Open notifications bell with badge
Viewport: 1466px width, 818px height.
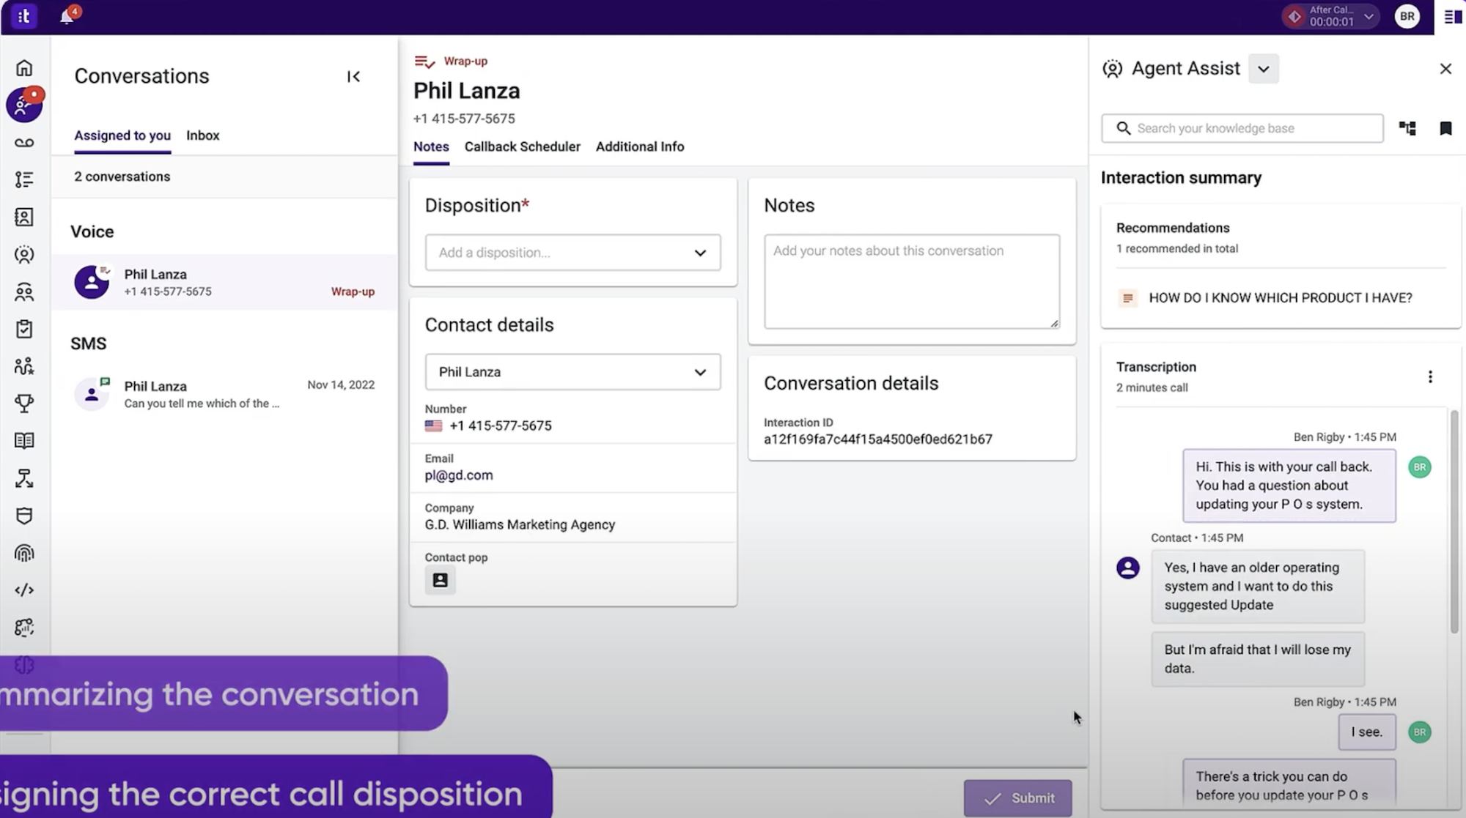(67, 15)
